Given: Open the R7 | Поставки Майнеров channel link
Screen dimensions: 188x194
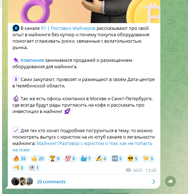Looking at the screenshot, I should coord(68,28).
